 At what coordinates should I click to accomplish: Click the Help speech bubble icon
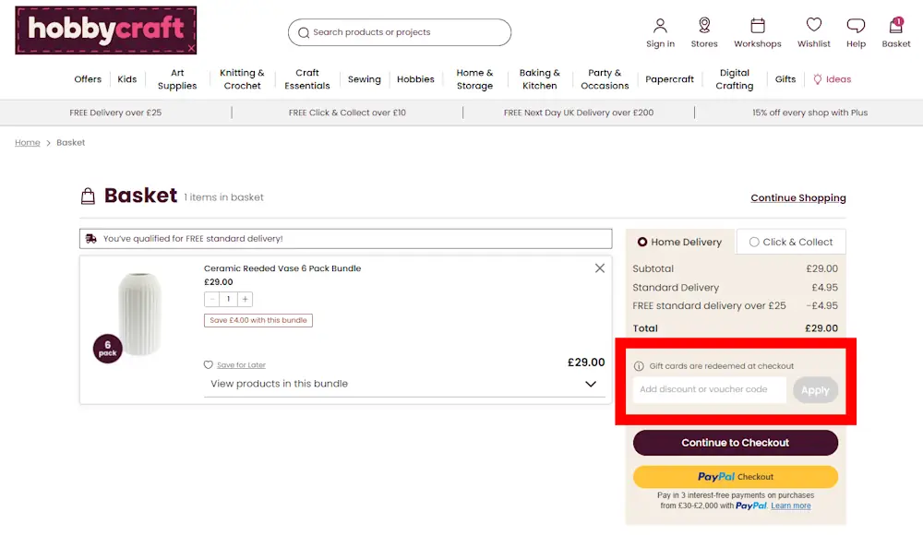tap(856, 27)
